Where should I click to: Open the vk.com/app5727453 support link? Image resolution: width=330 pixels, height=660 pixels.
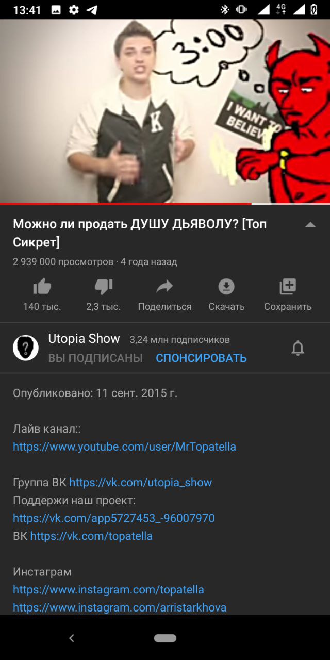click(113, 518)
